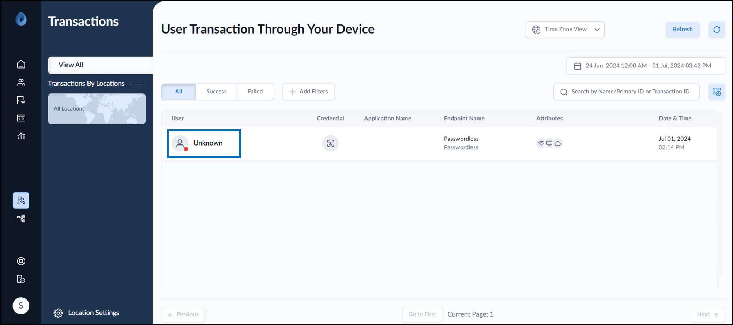Select the All transactions tab
Viewport: 733px width, 325px height.
coord(178,92)
